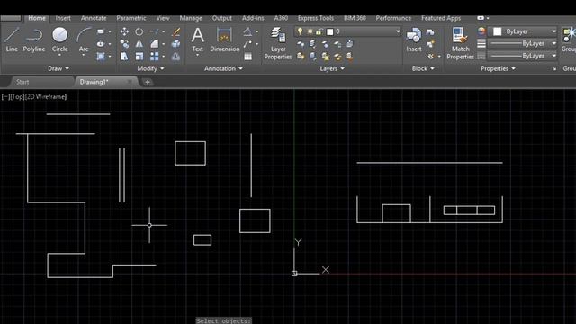The width and height of the screenshot is (576, 324).
Task: Click the Create Block icon
Action: pyautogui.click(x=430, y=32)
